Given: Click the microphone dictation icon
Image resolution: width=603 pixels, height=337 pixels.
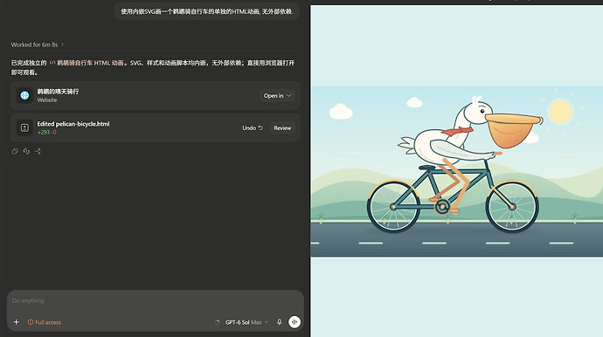Looking at the screenshot, I should pyautogui.click(x=279, y=322).
